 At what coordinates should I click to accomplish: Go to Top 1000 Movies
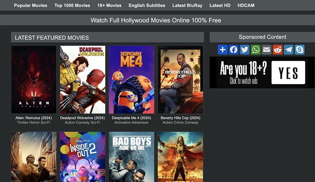pyautogui.click(x=72, y=6)
